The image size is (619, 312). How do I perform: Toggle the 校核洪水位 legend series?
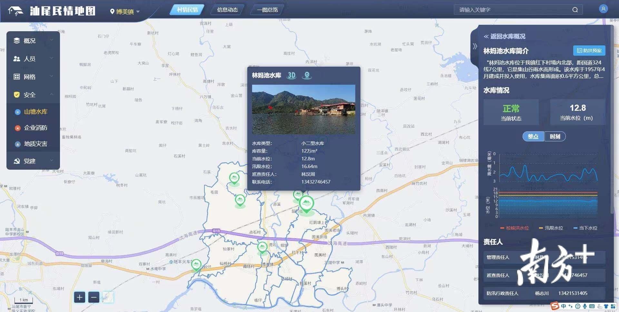515,228
